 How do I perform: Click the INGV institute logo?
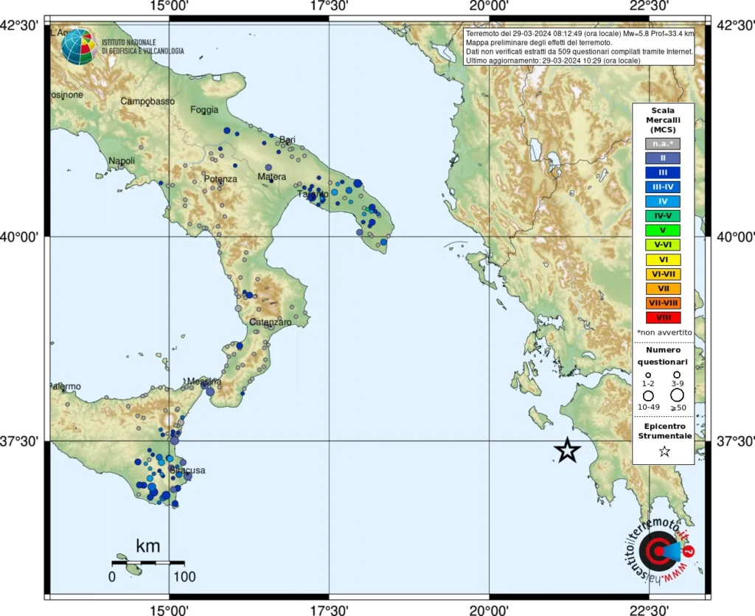(x=81, y=48)
